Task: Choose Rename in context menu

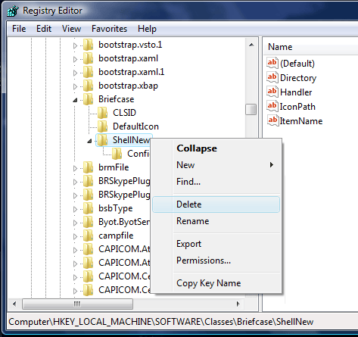Action: point(216,221)
